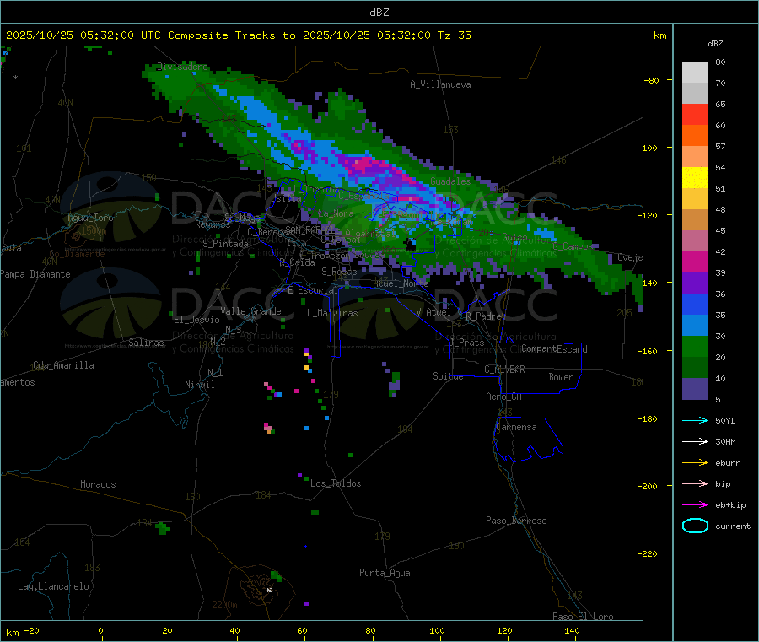Viewport: 759px width, 642px height.
Task: Click the Paso_Barroso place label
Action: (516, 521)
